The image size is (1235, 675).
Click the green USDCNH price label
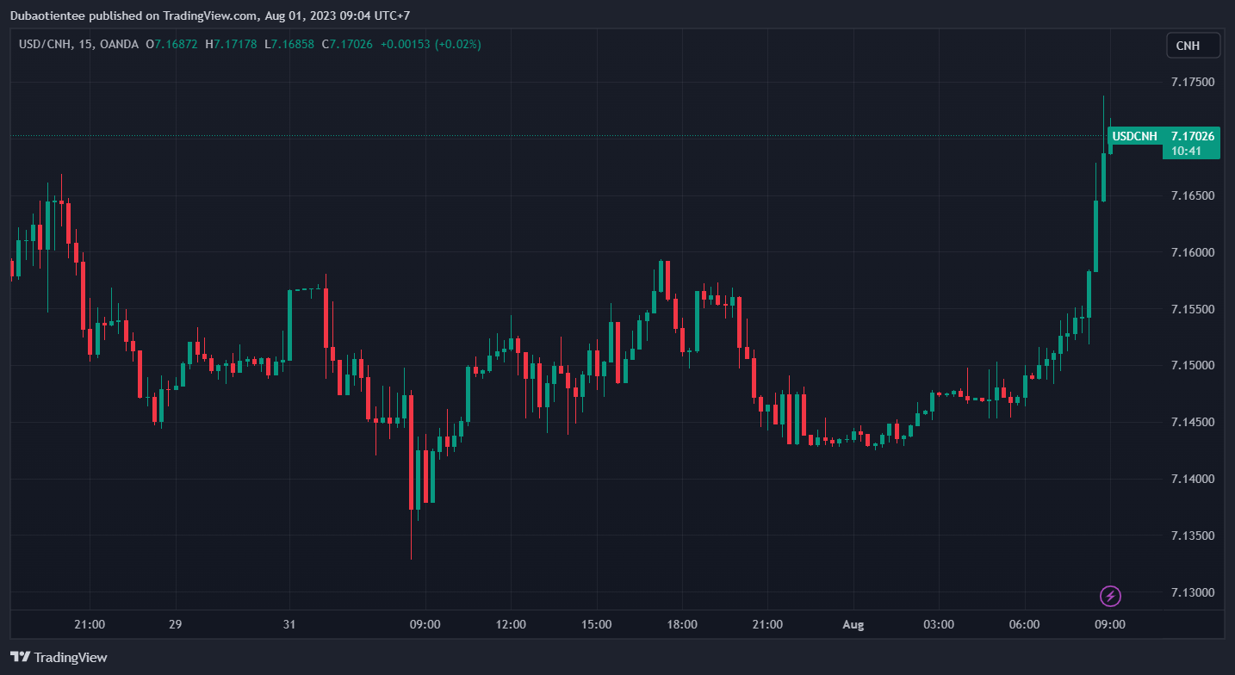tap(1134, 136)
